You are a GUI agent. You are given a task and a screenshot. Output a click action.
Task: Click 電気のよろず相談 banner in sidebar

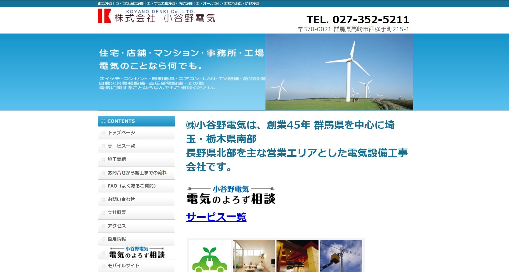click(137, 253)
